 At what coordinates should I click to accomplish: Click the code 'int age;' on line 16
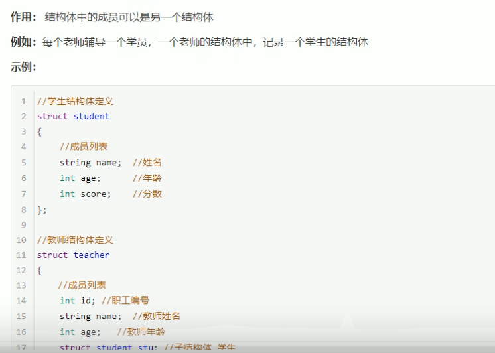tap(80, 332)
